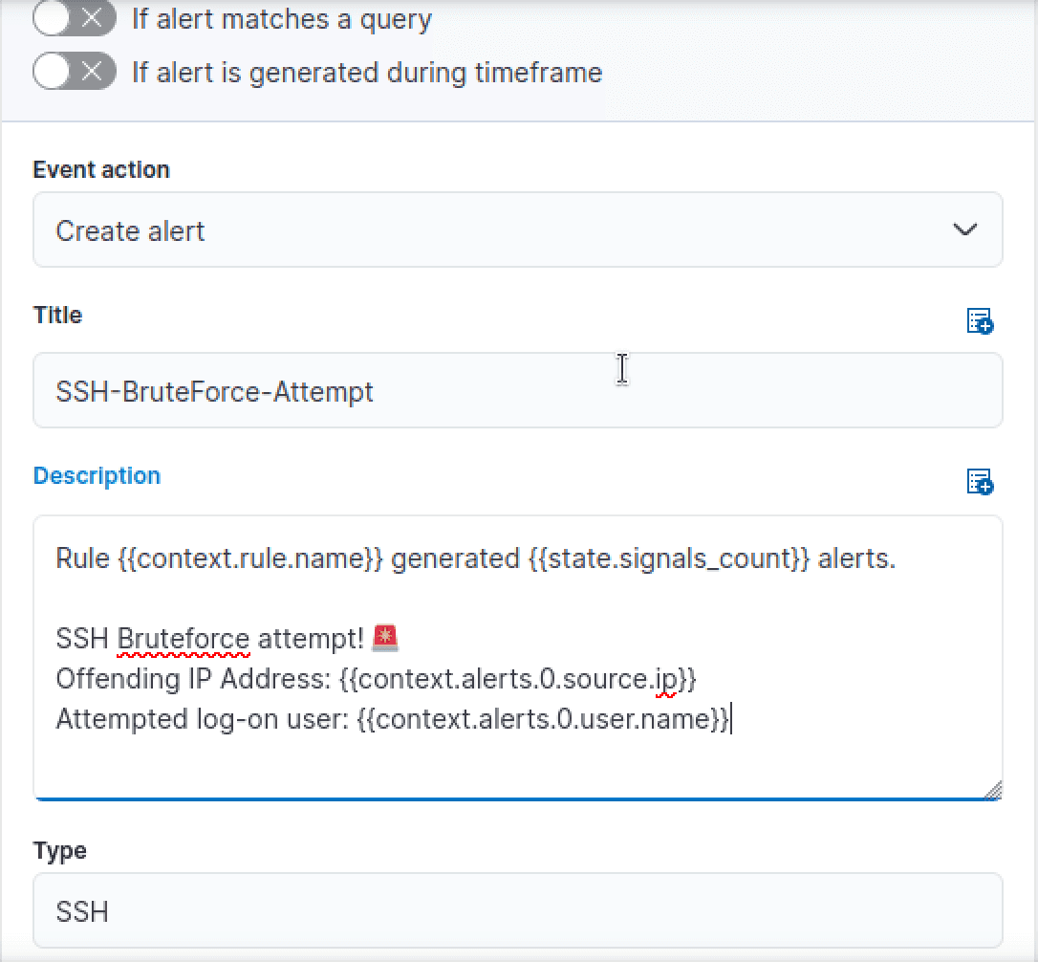Click the add variable icon beside Title
This screenshot has width=1038, height=962.
tap(980, 321)
